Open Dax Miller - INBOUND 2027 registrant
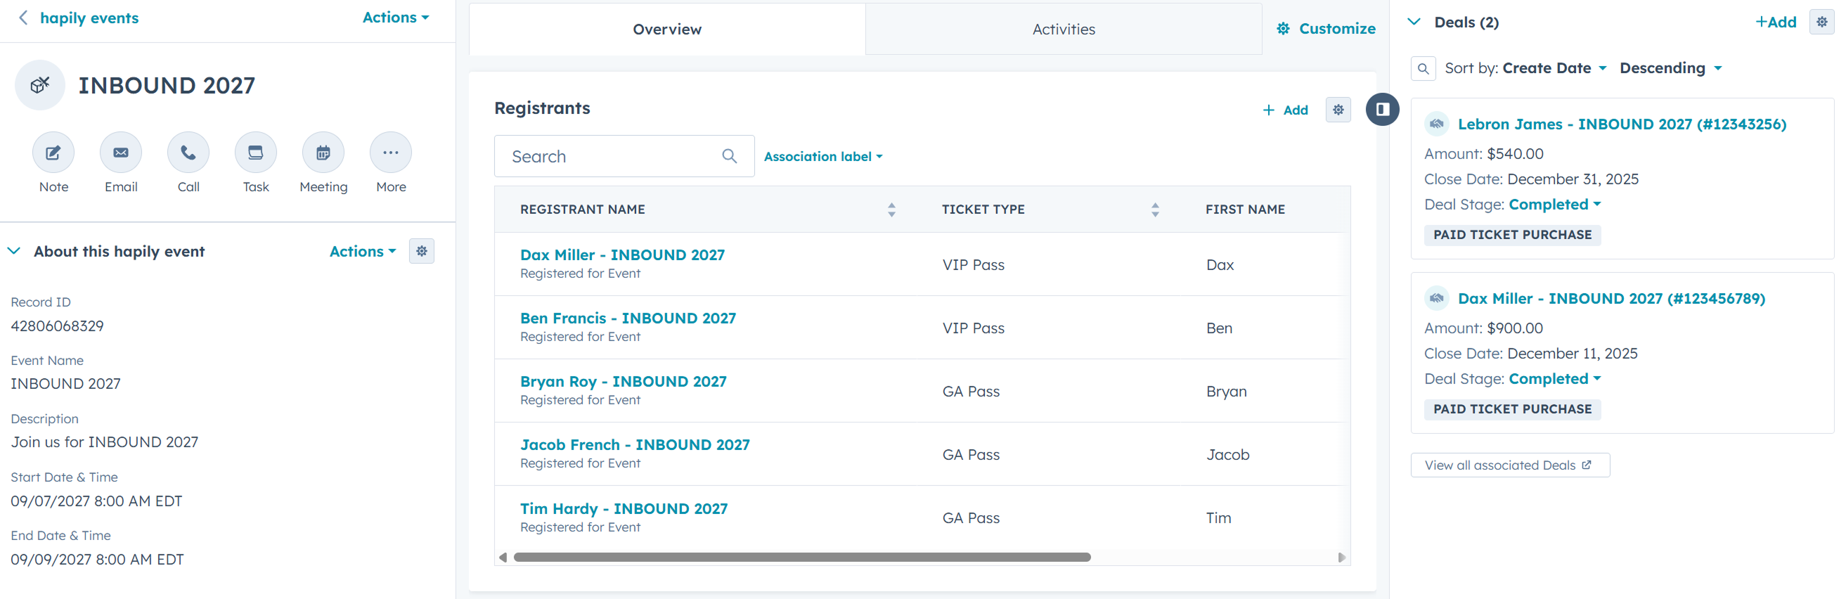Screen dimensions: 1846x599 click(x=622, y=255)
